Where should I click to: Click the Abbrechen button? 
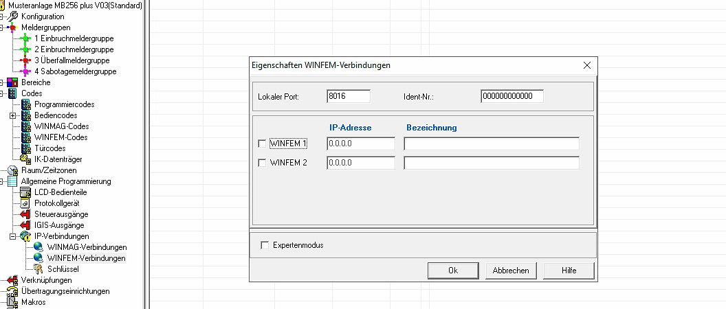click(x=511, y=271)
